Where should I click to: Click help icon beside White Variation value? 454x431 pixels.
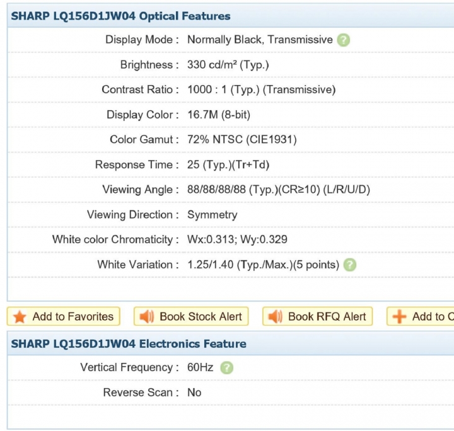pos(350,265)
